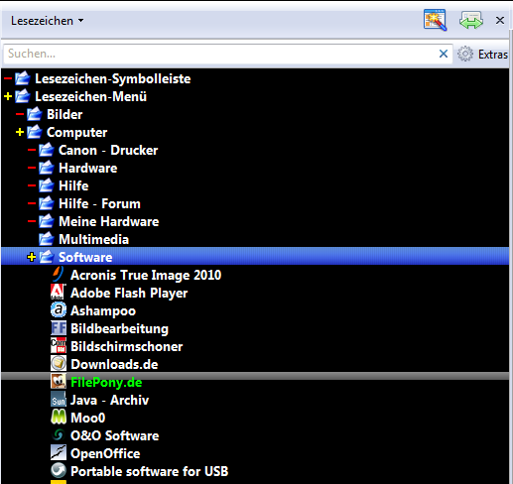Click the Adobe Flash Player favicon
513x484 pixels.
click(x=59, y=292)
